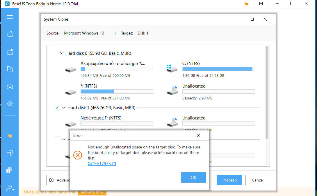Screen dimensions: 317x196
Task: Click the system reserved partition usage bar
Action: (x=117, y=69)
